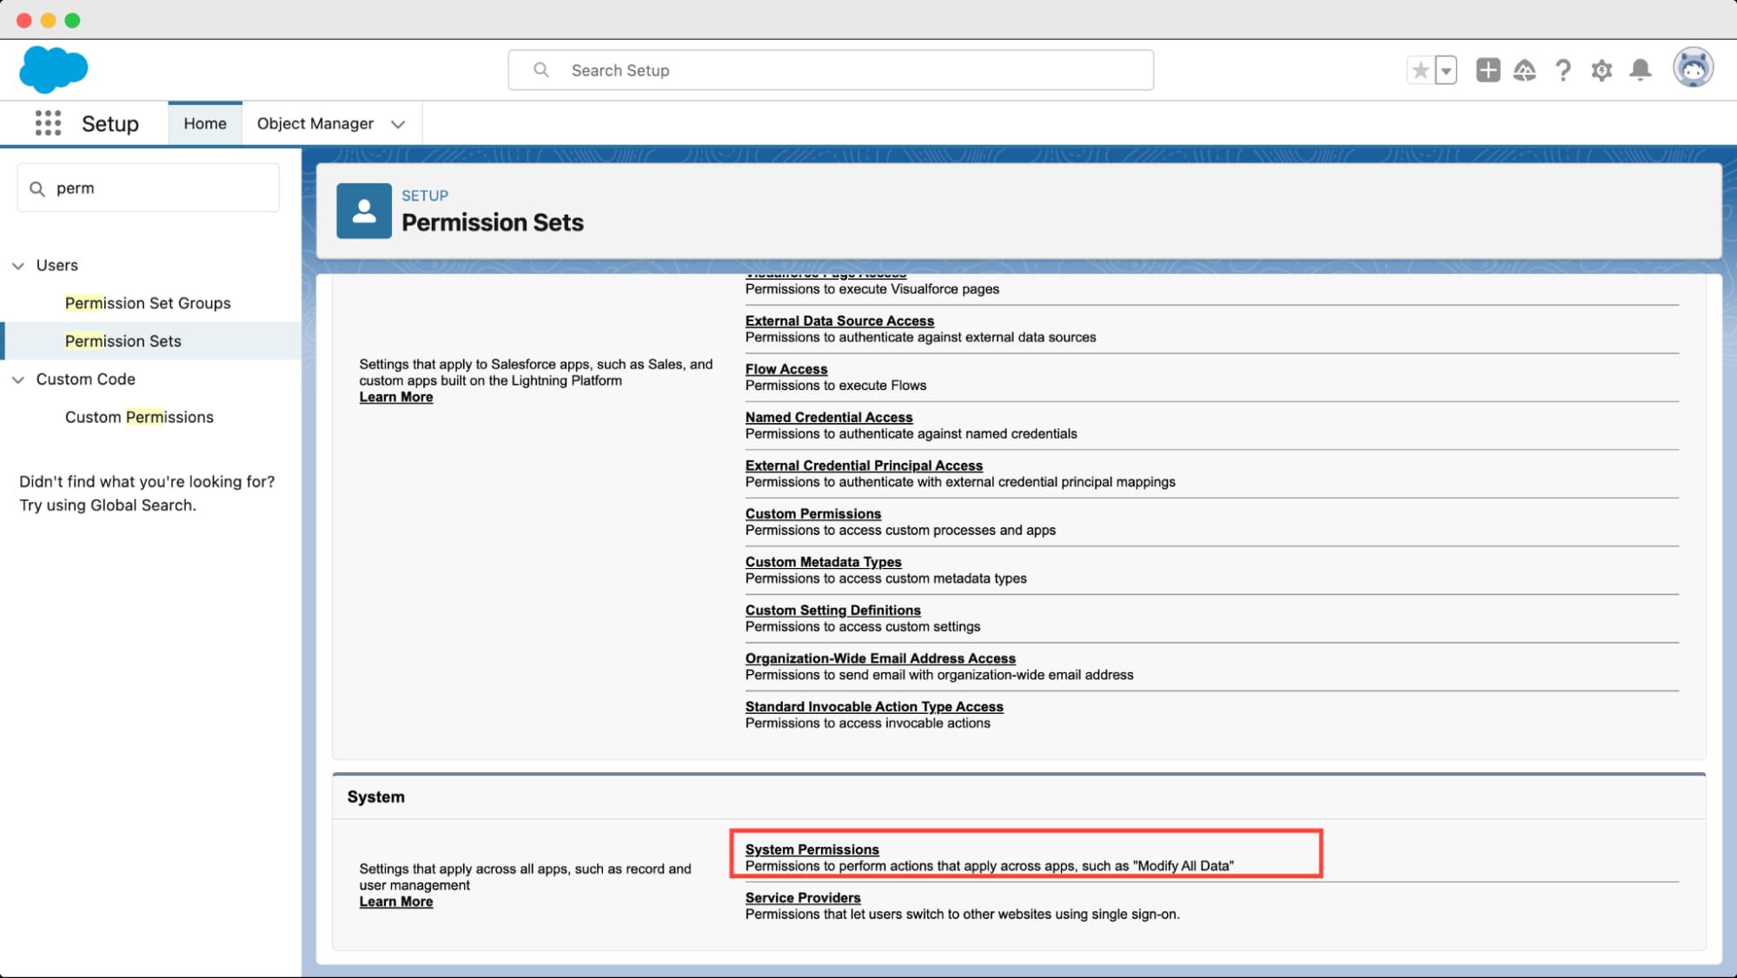This screenshot has width=1737, height=978.
Task: Click the Search Setup magnifier icon
Action: click(x=541, y=70)
